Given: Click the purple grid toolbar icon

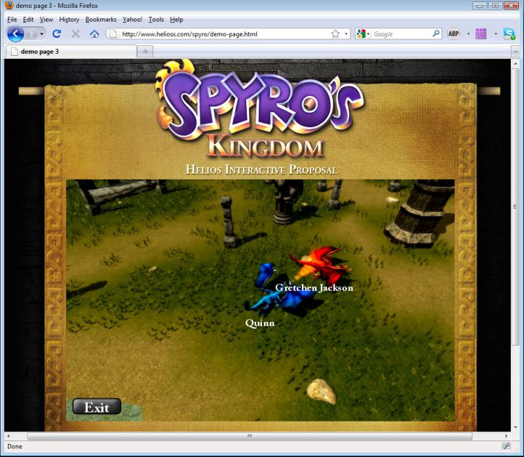Looking at the screenshot, I should pos(481,34).
